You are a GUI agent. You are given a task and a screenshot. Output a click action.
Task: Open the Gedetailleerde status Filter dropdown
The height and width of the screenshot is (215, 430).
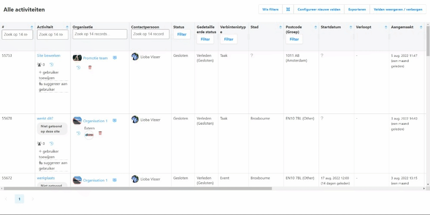click(205, 39)
